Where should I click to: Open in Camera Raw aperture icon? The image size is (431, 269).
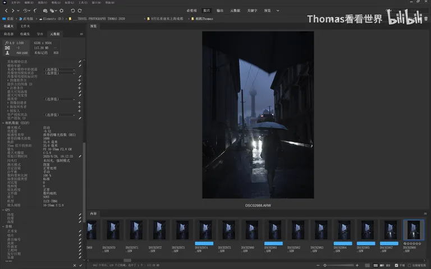(62, 11)
